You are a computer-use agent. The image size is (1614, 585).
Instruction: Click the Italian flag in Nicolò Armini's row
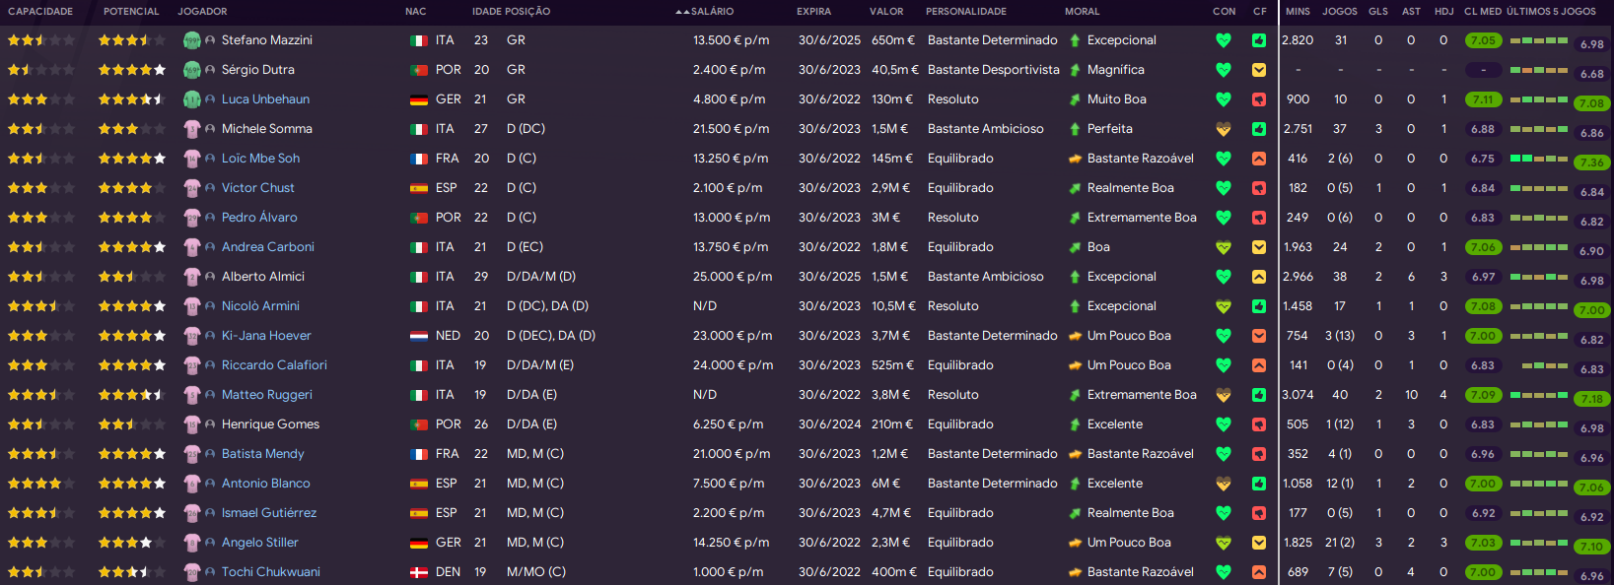pyautogui.click(x=418, y=306)
